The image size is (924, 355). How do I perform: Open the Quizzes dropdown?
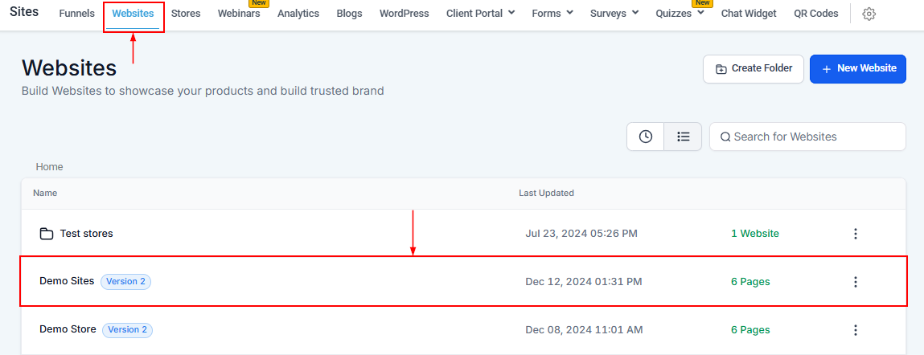pos(680,14)
